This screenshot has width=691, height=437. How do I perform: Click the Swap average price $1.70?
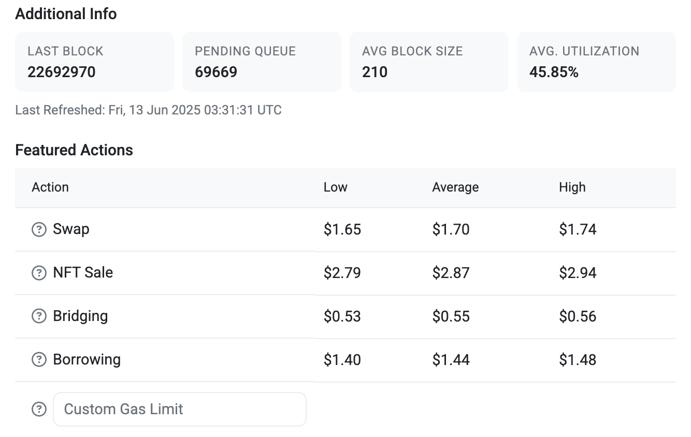tap(451, 229)
